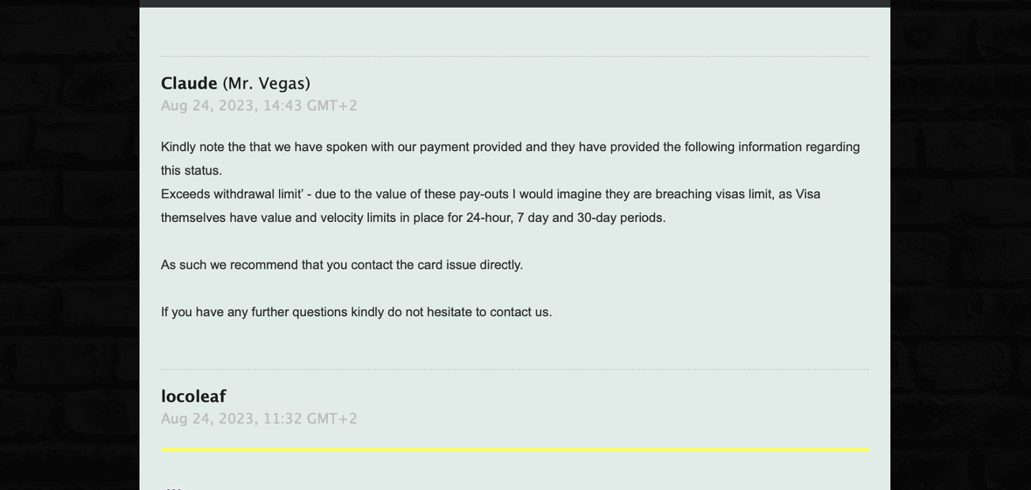Click the dotted divider above locoleaf's post
The width and height of the screenshot is (1031, 490).
click(514, 370)
